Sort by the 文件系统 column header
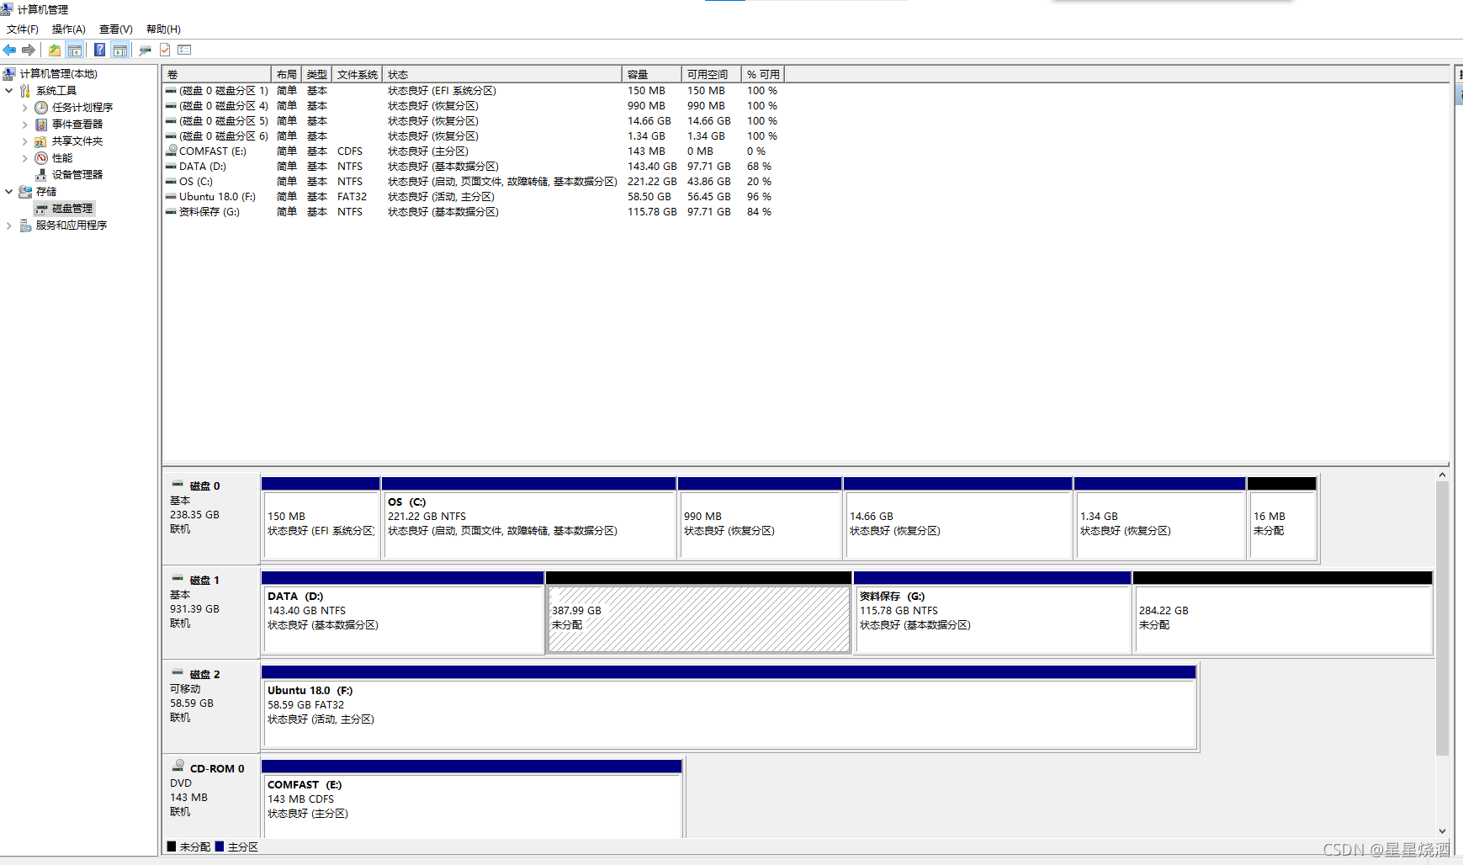The image size is (1463, 865). (x=358, y=75)
